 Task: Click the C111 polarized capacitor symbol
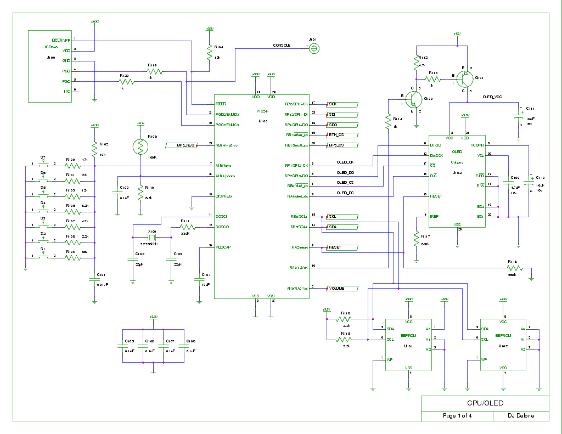518,117
